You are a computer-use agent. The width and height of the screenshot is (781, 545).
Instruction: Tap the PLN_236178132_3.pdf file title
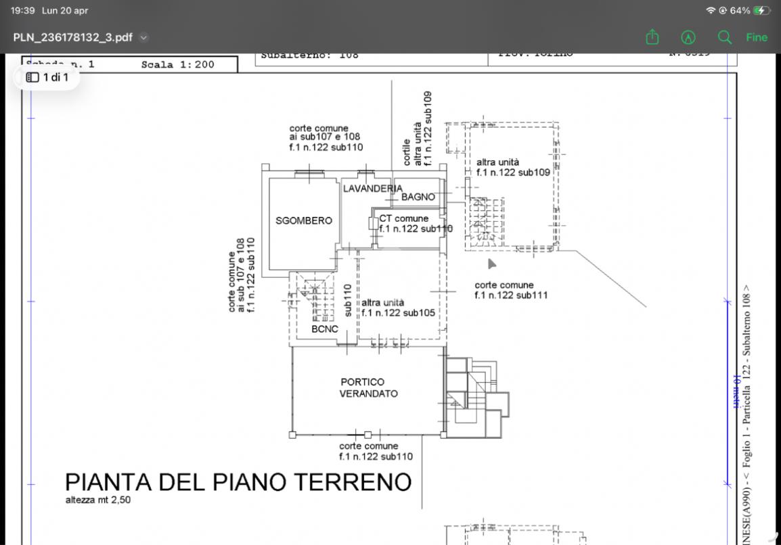[73, 38]
